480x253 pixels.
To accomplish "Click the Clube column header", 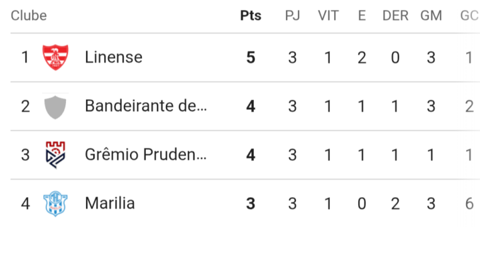I will pos(29,15).
